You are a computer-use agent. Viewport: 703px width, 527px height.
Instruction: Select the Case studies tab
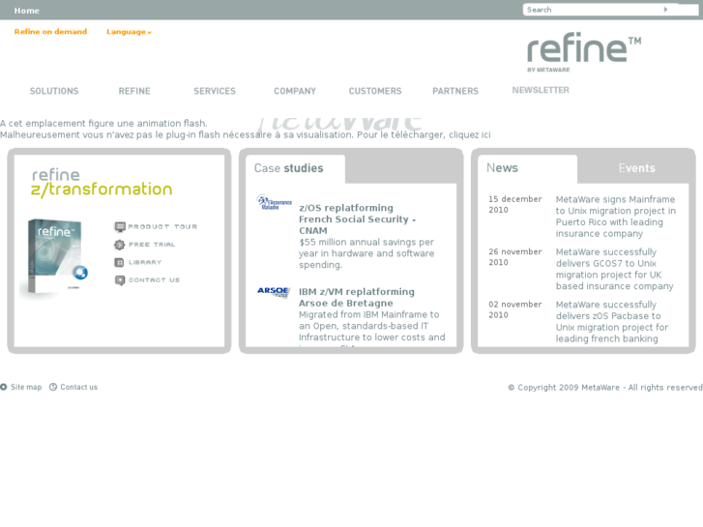[x=289, y=168]
